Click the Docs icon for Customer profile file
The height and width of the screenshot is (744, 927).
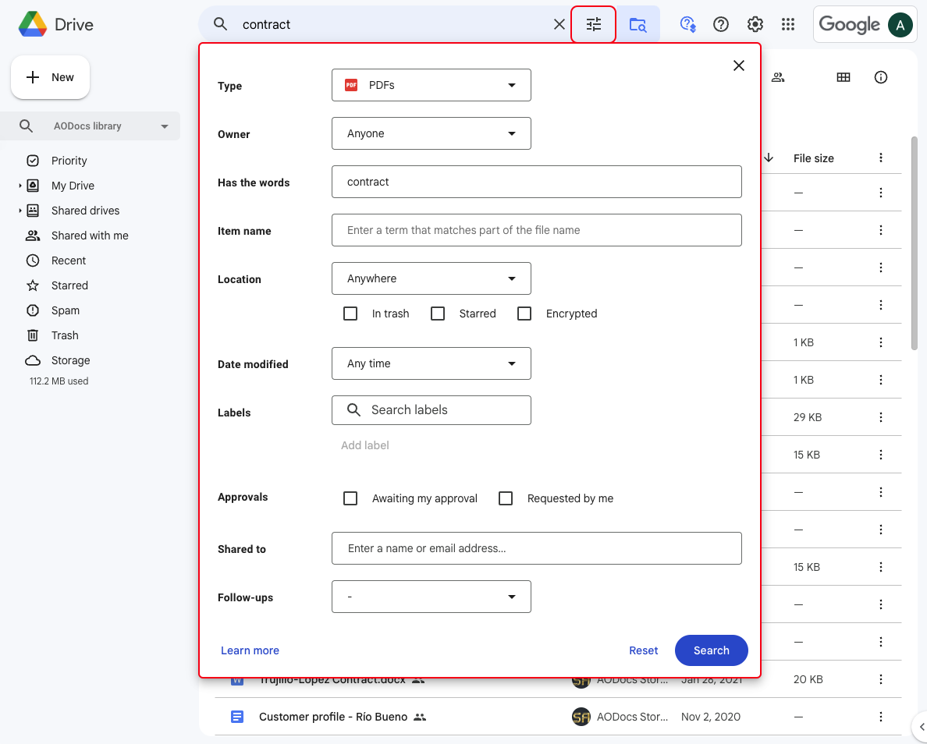pyautogui.click(x=237, y=717)
